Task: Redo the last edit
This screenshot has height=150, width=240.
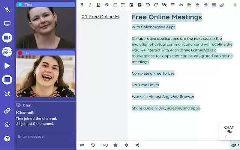Action: click(156, 5)
